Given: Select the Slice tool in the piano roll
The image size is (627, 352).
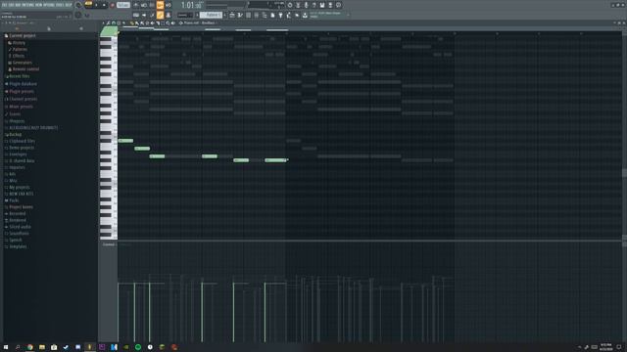Looking at the screenshot, I should pos(158,23).
